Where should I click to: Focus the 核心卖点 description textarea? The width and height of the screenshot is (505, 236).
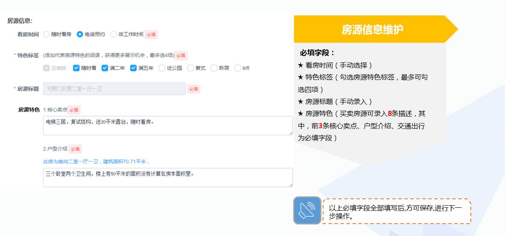[168, 125]
